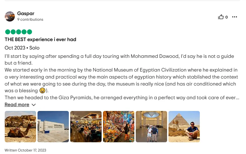
Task: Click the grinning emoji in review text
Action: click(42, 91)
